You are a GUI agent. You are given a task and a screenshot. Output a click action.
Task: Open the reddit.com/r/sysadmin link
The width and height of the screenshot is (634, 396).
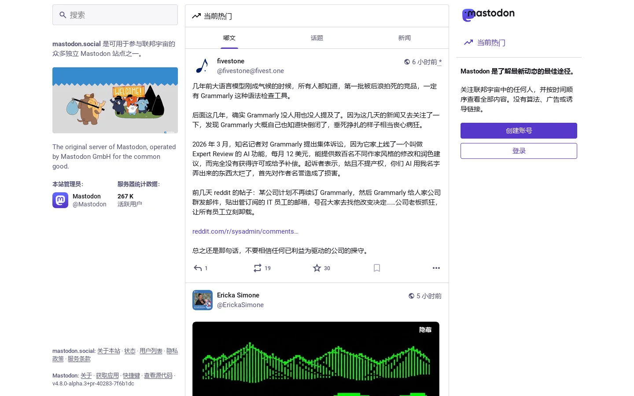pyautogui.click(x=245, y=231)
